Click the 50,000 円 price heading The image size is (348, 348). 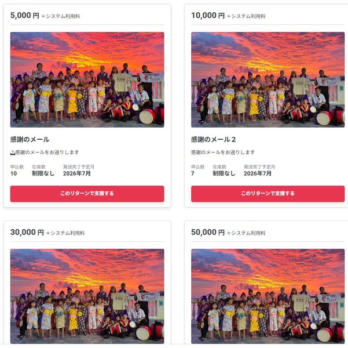(208, 233)
